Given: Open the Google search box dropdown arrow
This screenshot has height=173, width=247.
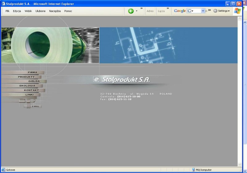Looking at the screenshot, I should click(x=203, y=11).
